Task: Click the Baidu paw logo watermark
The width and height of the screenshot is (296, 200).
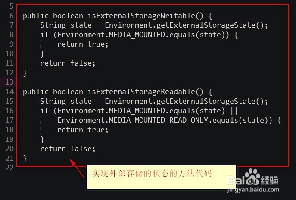Action: click(253, 177)
